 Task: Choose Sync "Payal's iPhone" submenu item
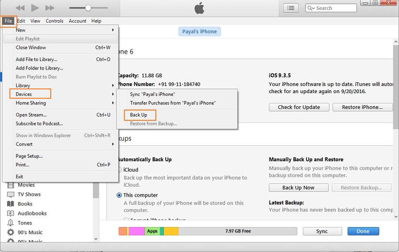point(177,94)
